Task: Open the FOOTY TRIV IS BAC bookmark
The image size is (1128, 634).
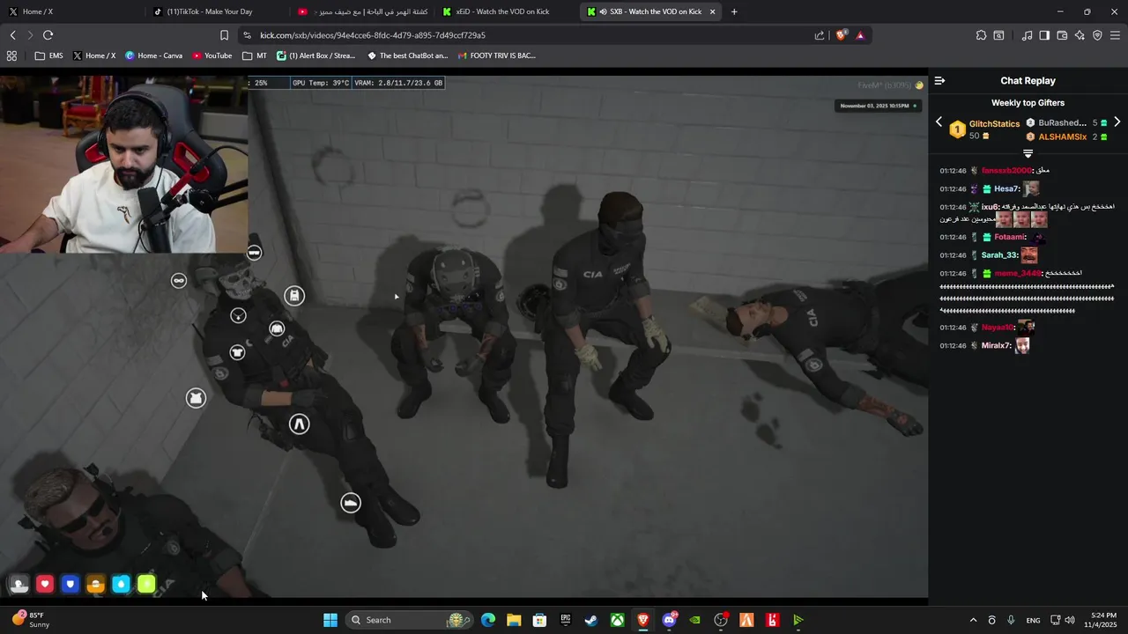Action: [497, 55]
